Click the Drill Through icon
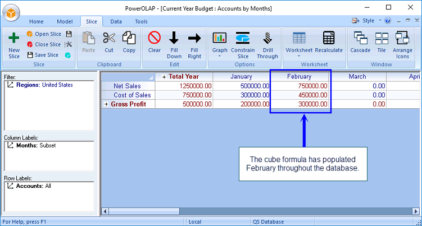The width and height of the screenshot is (422, 226). [267, 38]
